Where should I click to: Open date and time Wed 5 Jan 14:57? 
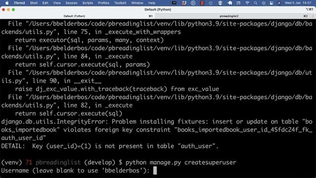coord(298,3)
